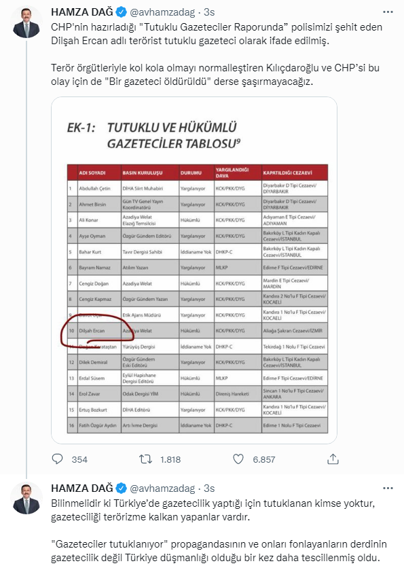Open the more options menu on the first tweet
The image size is (404, 570).
point(388,10)
